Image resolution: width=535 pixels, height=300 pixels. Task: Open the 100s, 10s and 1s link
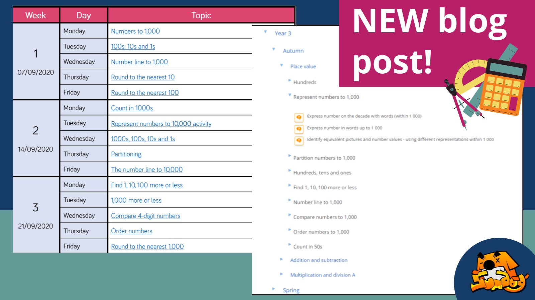point(133,46)
